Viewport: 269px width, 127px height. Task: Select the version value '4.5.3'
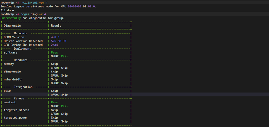point(55,37)
